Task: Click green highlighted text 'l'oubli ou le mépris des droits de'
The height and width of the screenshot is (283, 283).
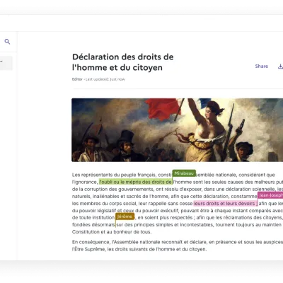Action: tap(136, 182)
